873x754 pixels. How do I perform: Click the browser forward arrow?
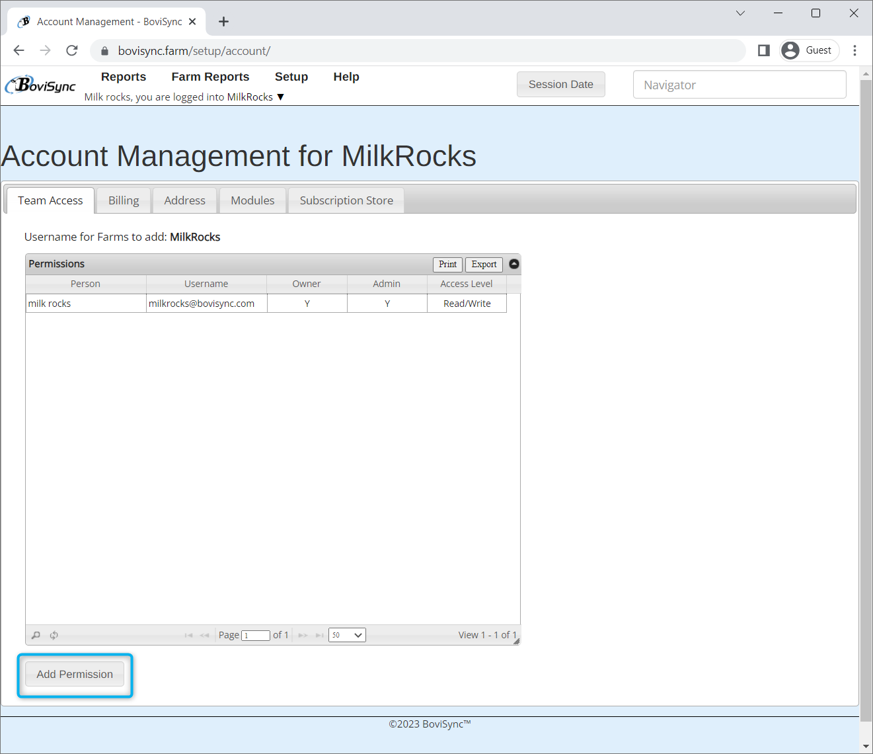pos(45,50)
